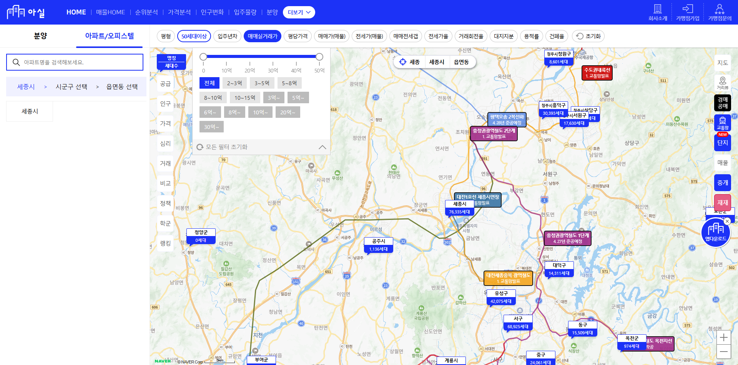The height and width of the screenshot is (365, 738).
Task: Click 대덕구 14,311세대 map marker
Action: 559,269
